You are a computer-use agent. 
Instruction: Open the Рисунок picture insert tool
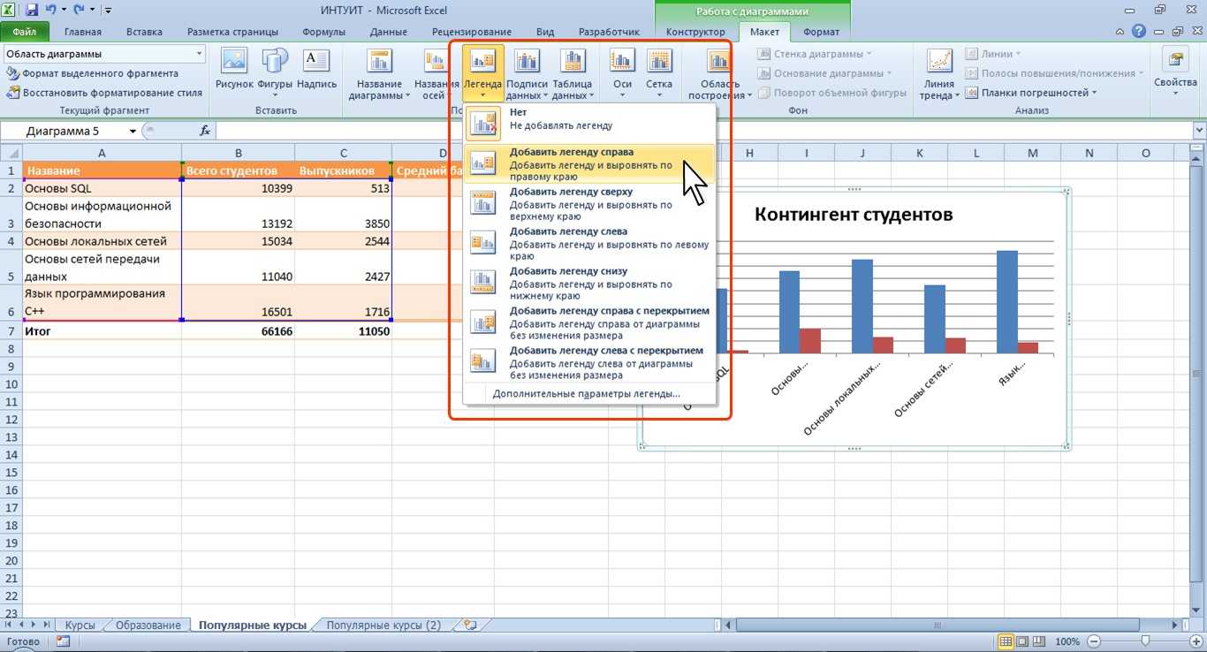(234, 69)
